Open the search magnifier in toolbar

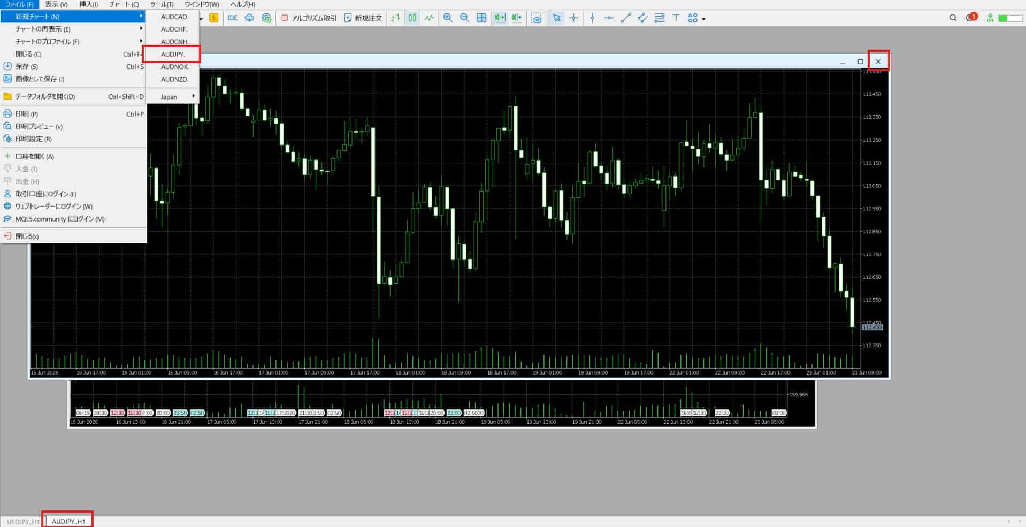click(953, 18)
